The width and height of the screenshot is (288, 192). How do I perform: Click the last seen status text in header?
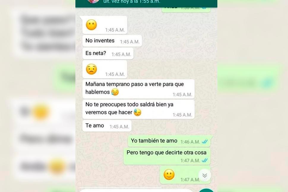click(132, 2)
